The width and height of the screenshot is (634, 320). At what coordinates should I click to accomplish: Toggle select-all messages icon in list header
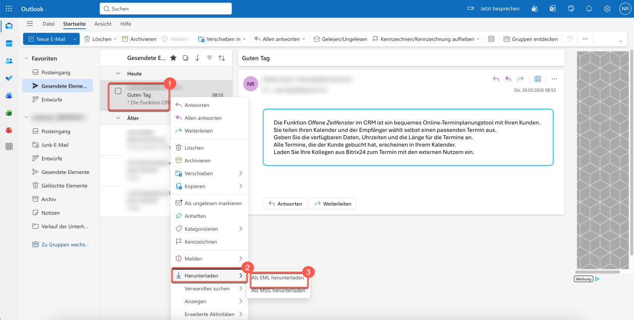185,58
